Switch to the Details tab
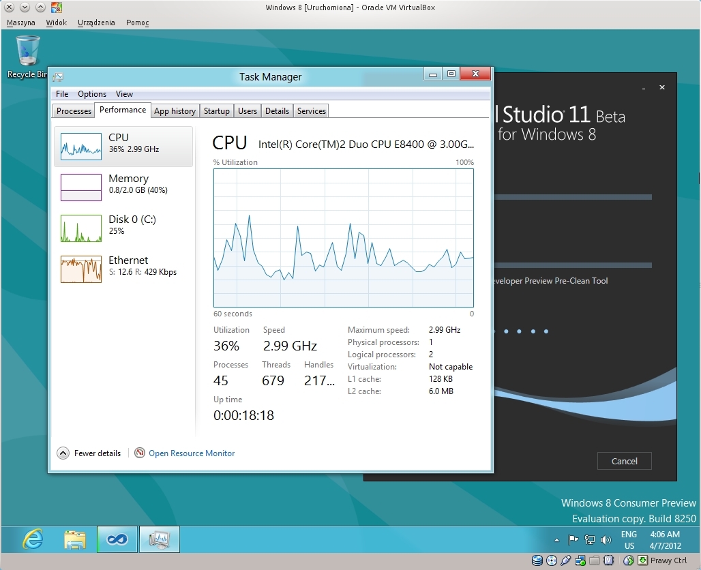Image resolution: width=701 pixels, height=570 pixels. pyautogui.click(x=277, y=111)
